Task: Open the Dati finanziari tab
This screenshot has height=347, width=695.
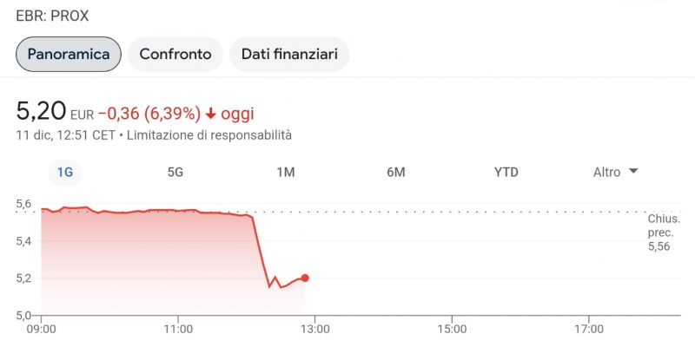Action: 289,54
